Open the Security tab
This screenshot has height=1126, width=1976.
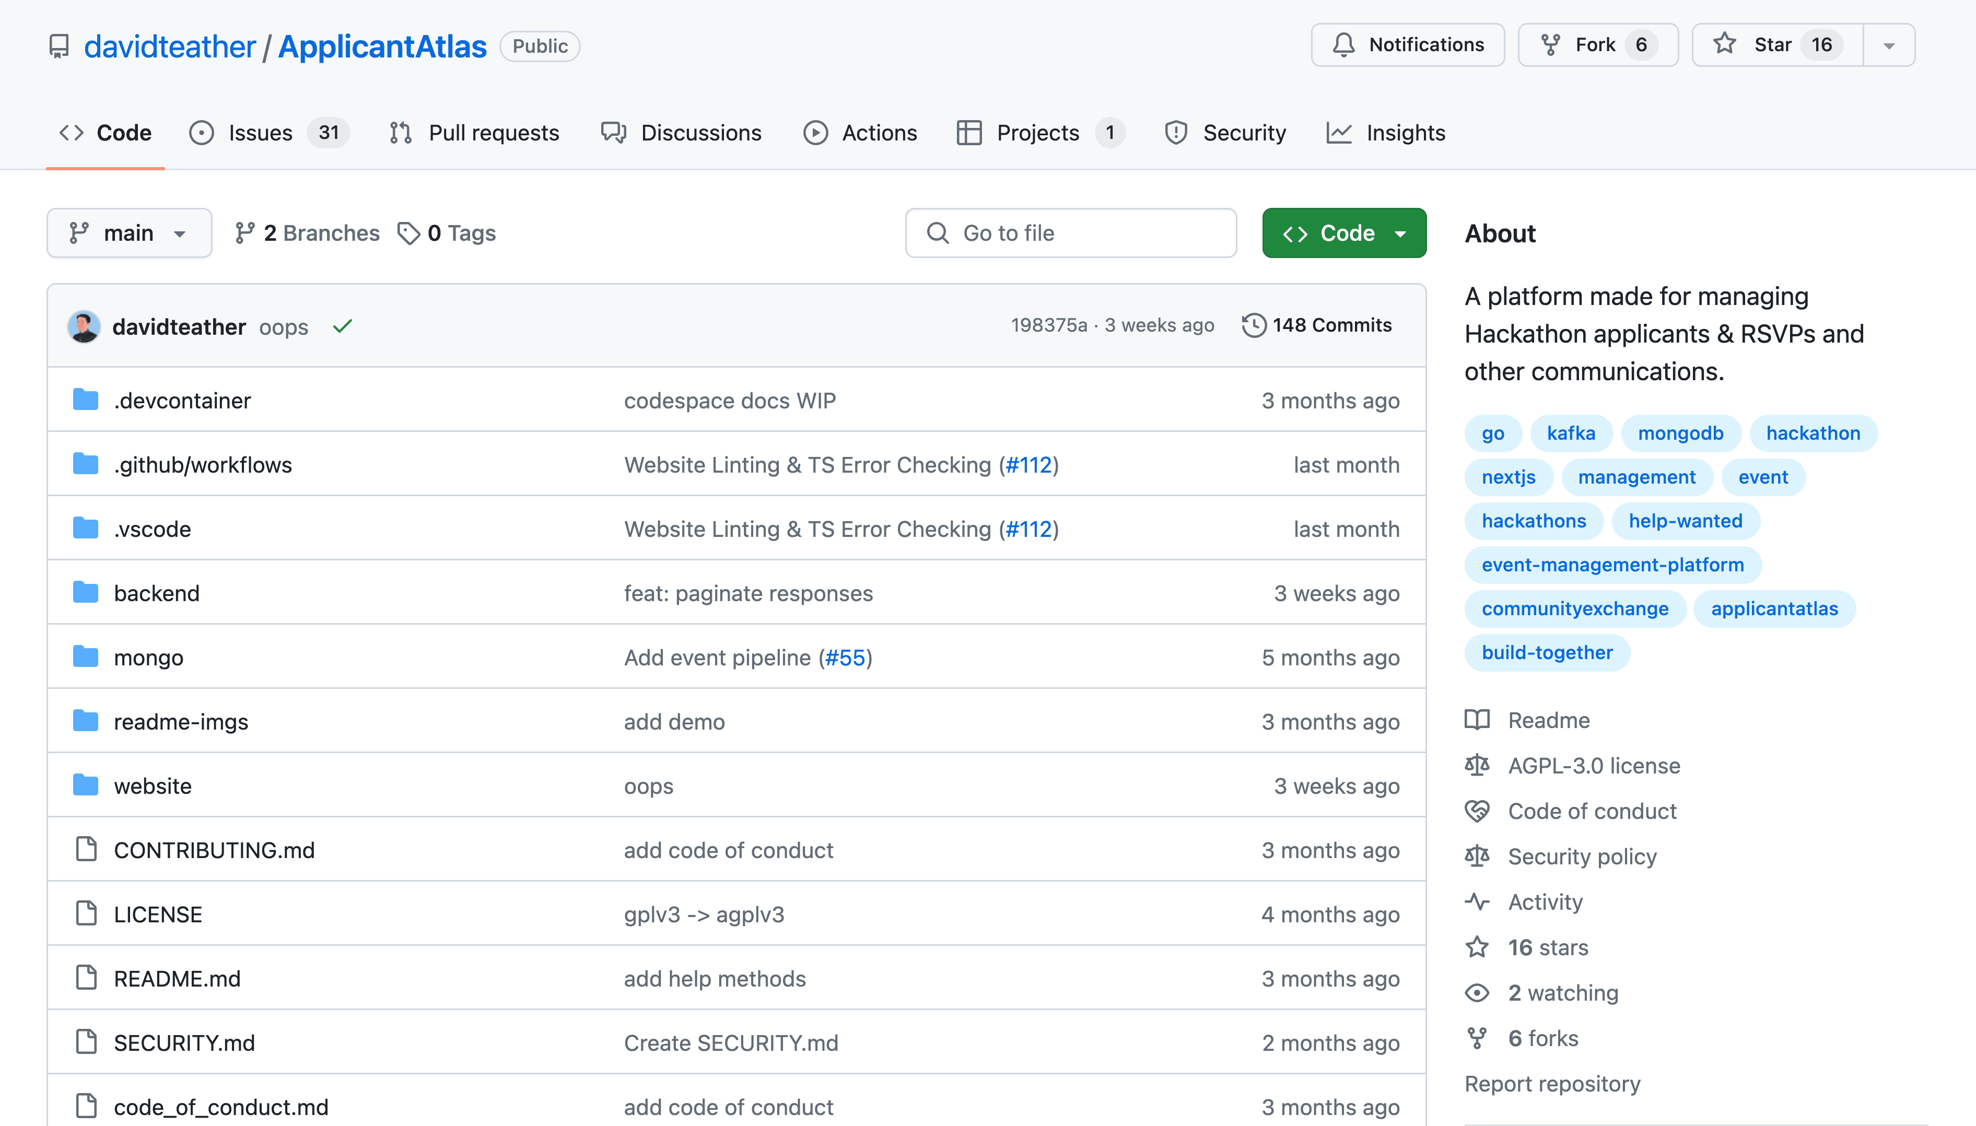[1225, 133]
